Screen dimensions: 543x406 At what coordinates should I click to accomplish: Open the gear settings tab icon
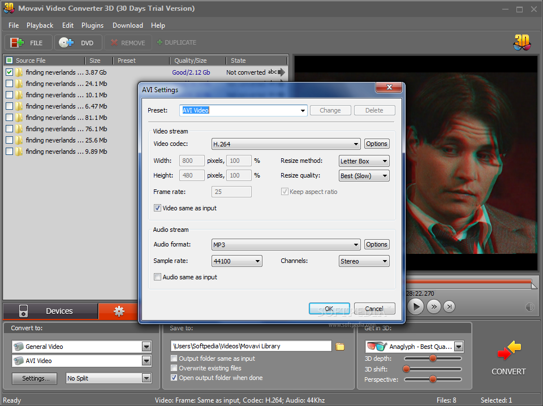point(119,311)
